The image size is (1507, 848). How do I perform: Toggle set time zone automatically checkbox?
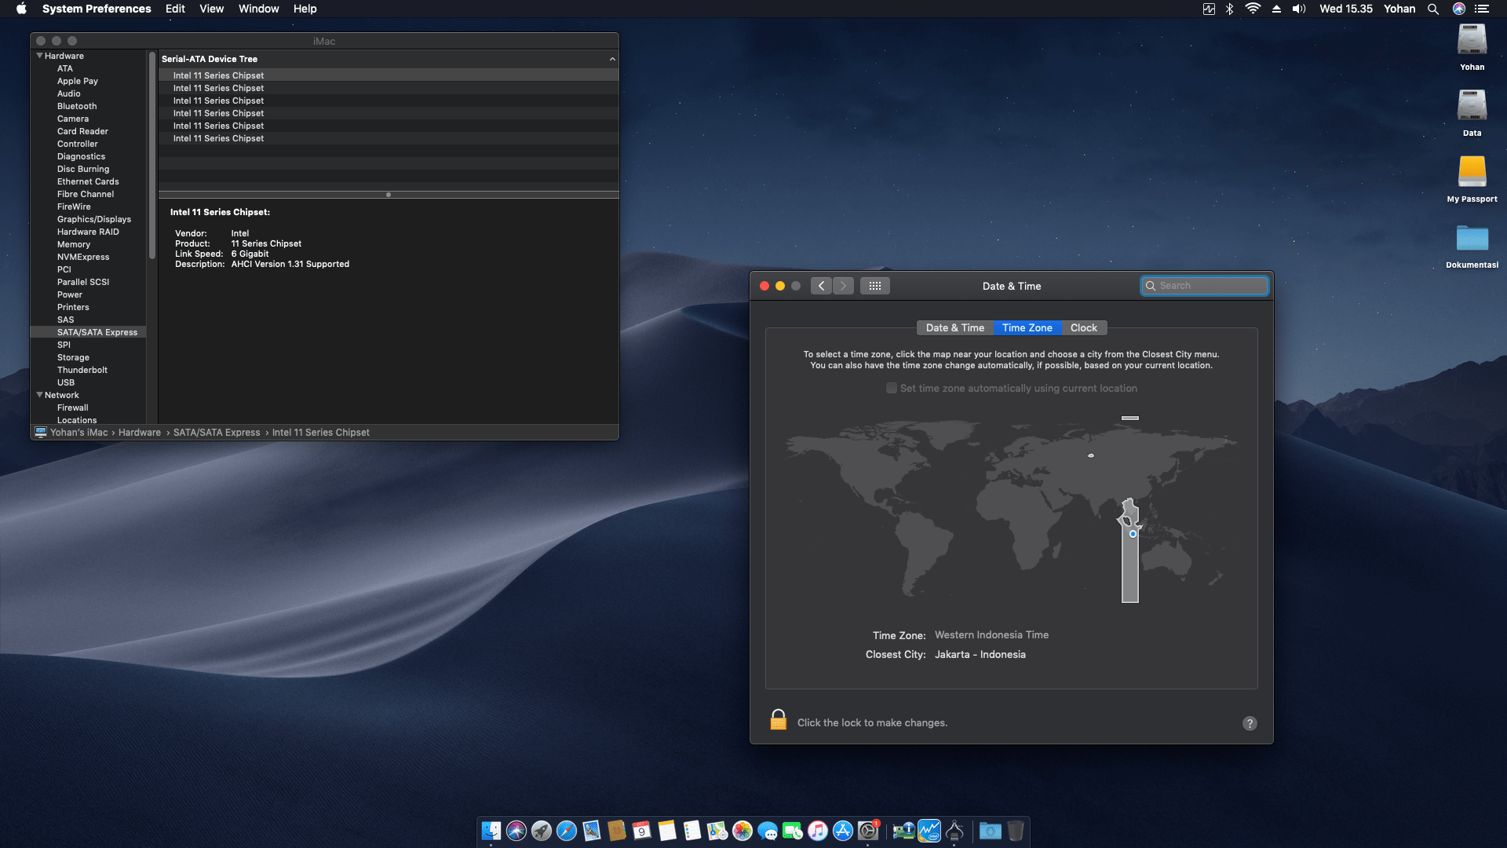tap(892, 388)
